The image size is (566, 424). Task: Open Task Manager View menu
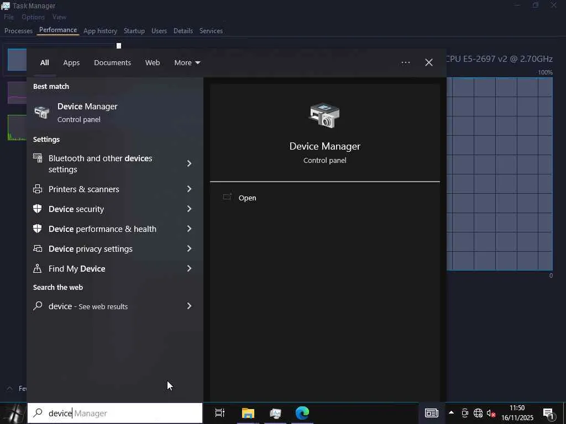coord(59,17)
